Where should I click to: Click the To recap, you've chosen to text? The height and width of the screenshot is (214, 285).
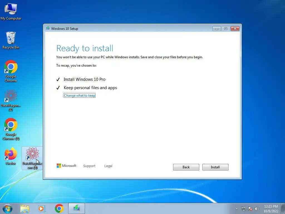pos(76,65)
